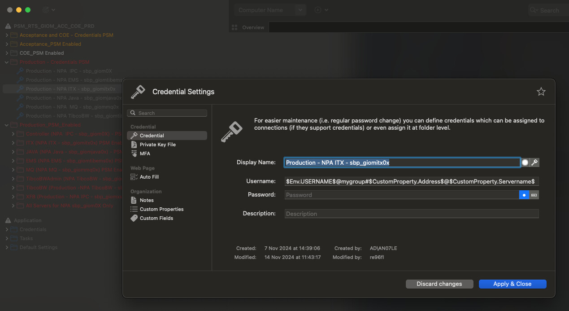Click the Discard changes button
This screenshot has height=311, width=569.
point(439,284)
